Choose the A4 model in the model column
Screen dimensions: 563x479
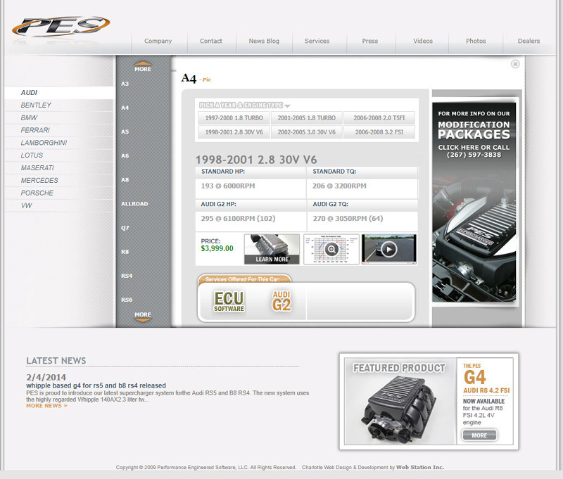[125, 108]
